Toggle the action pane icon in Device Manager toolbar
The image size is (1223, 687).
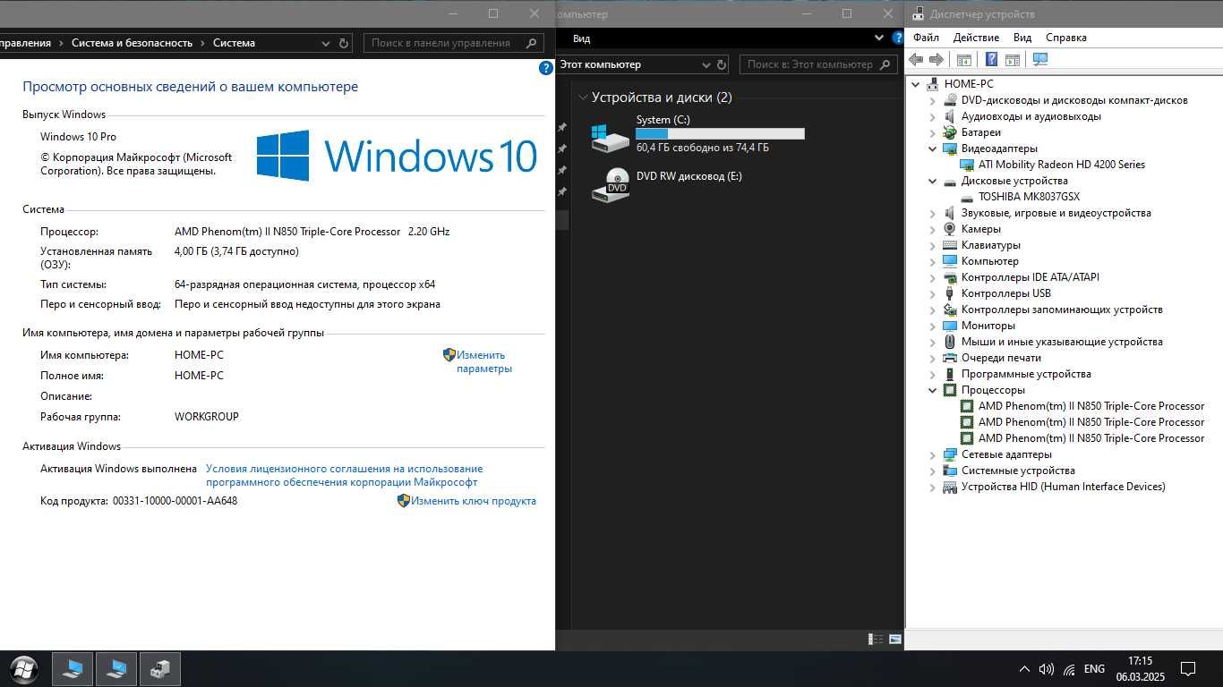[x=1013, y=59]
